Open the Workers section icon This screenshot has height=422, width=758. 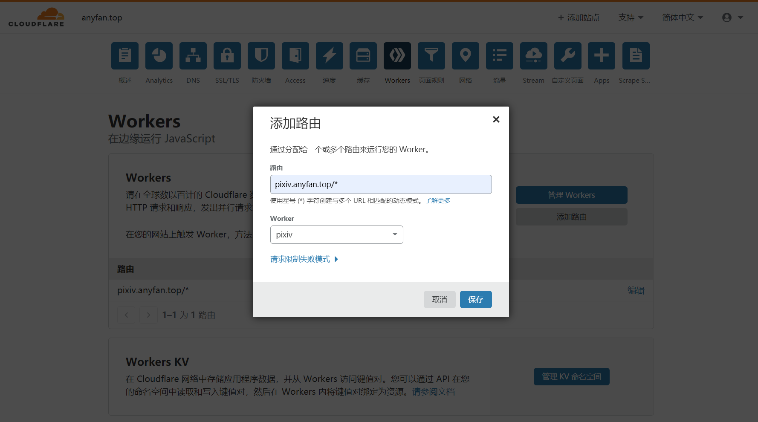397,56
